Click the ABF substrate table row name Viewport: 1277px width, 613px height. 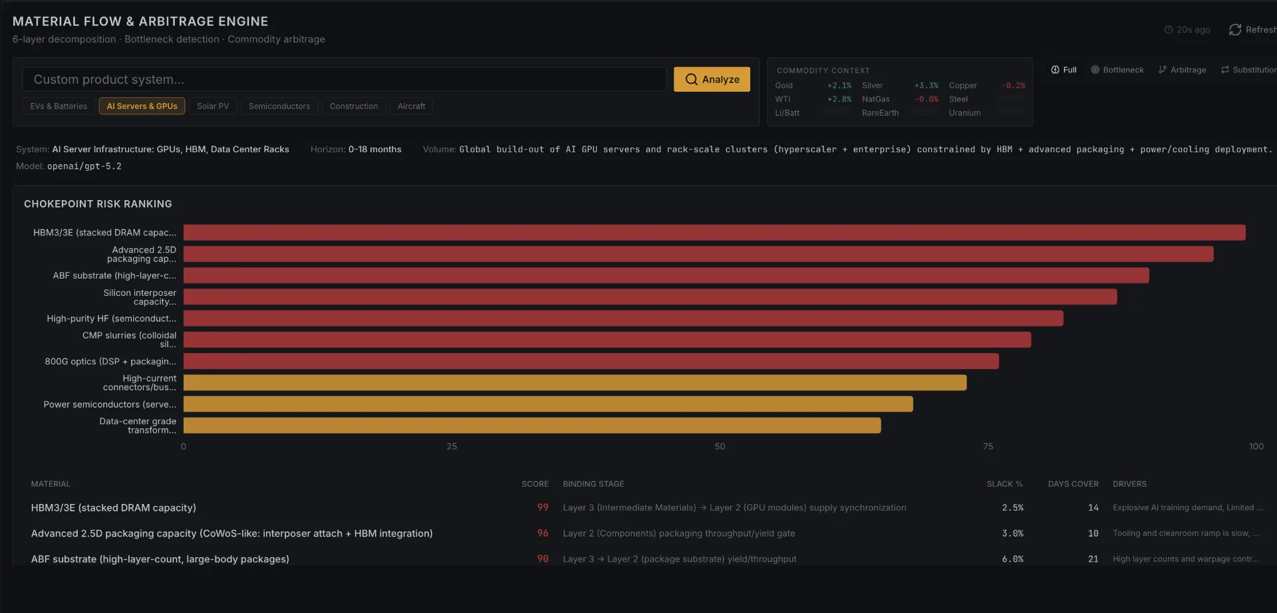[160, 559]
